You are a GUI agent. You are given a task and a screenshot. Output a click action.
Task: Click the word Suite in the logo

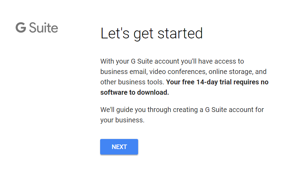point(44,28)
